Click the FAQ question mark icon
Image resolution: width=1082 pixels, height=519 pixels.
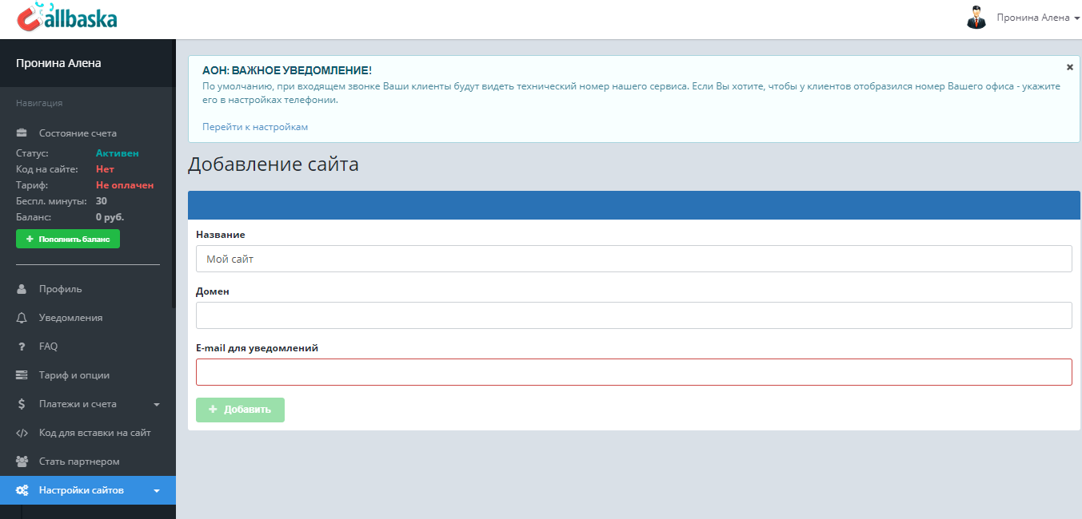[x=22, y=347]
